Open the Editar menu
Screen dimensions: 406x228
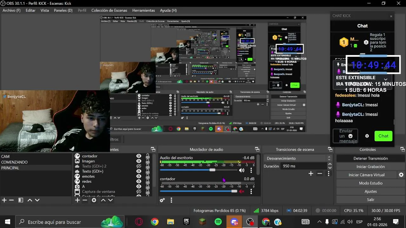[30, 10]
